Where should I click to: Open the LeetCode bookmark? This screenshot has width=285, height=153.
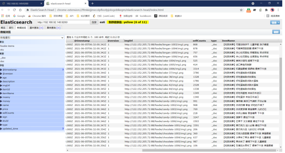pyautogui.click(x=104, y=16)
